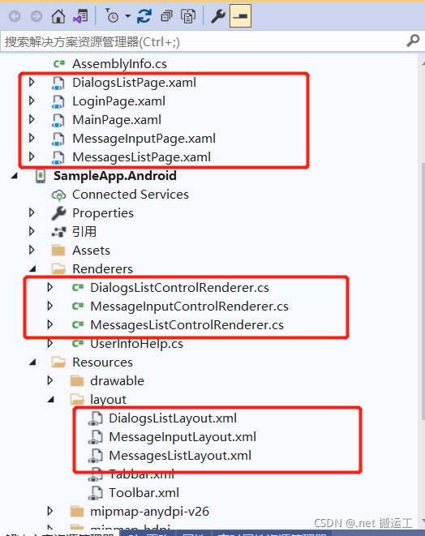Screen dimensions: 425x536
Task: Expand MessageInputControlRenderer.cs node
Action: click(50, 306)
